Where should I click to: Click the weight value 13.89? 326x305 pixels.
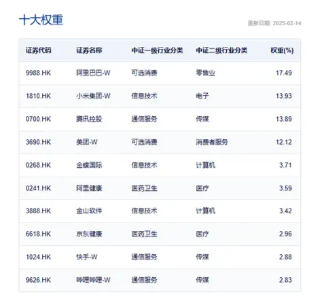[x=284, y=119]
